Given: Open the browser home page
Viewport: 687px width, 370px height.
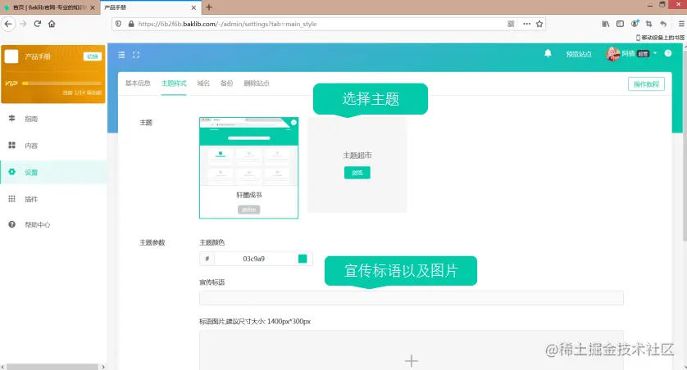Looking at the screenshot, I should pyautogui.click(x=52, y=24).
